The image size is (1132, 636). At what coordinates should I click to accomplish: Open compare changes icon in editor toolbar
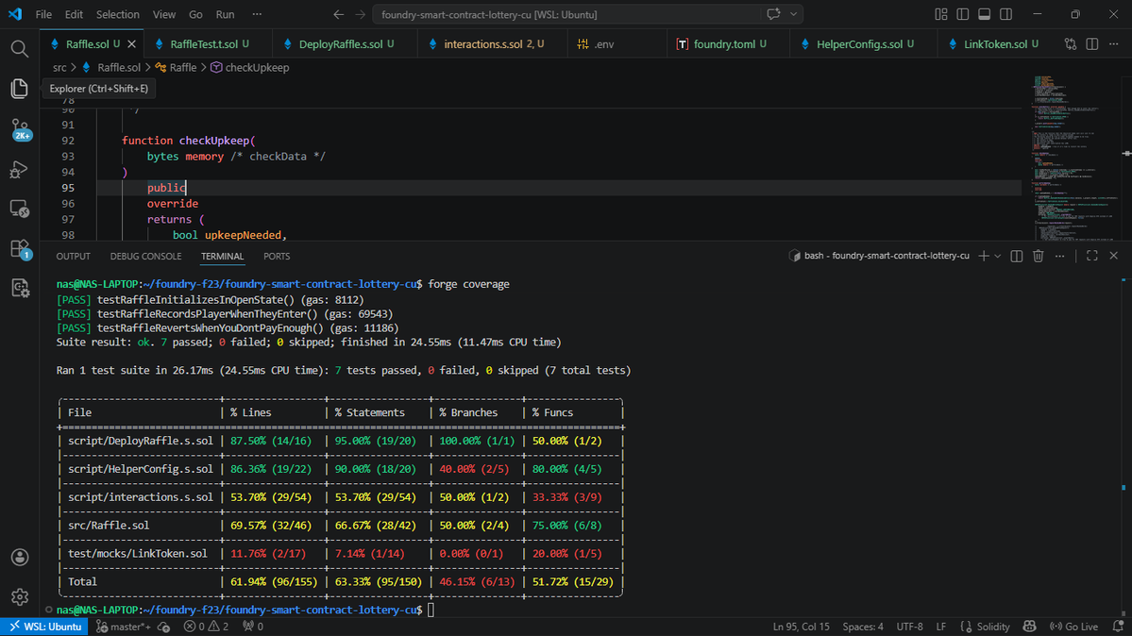click(1071, 44)
